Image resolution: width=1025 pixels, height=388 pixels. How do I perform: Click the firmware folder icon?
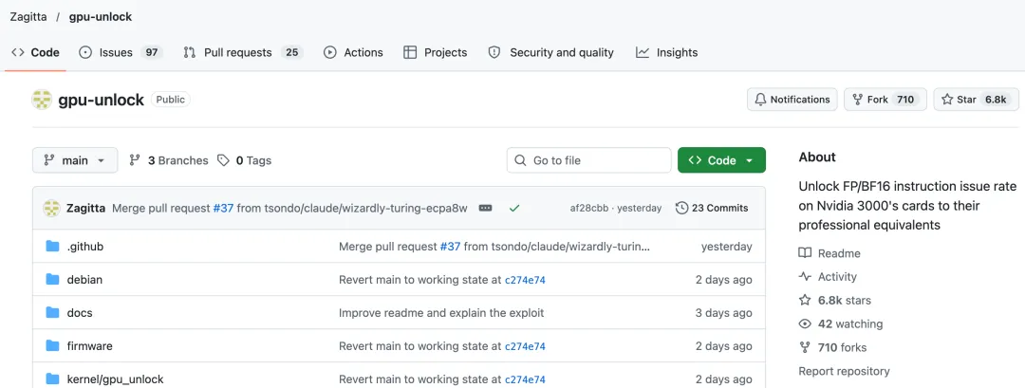click(x=53, y=345)
